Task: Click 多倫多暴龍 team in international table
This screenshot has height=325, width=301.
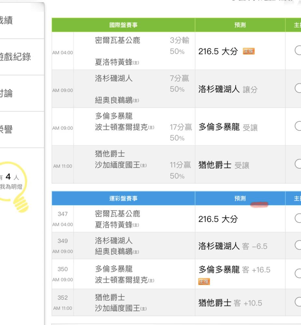Action: coord(113,116)
